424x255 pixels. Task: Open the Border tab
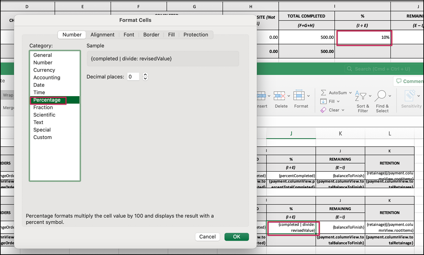[151, 34]
